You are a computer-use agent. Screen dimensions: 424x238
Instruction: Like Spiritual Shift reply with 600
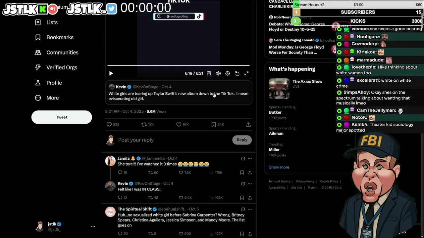tap(185, 234)
